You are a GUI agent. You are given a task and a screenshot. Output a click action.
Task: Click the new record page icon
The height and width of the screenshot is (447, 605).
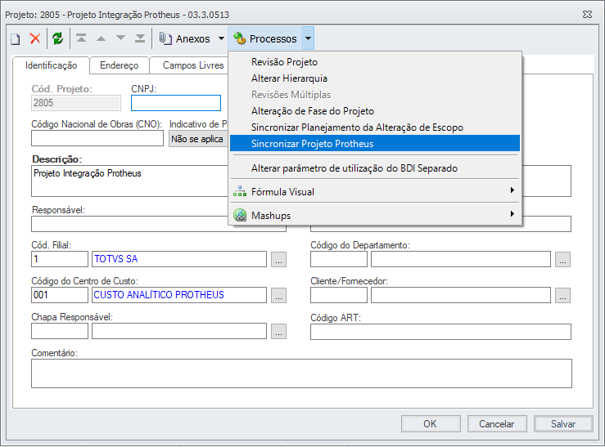[x=16, y=39]
